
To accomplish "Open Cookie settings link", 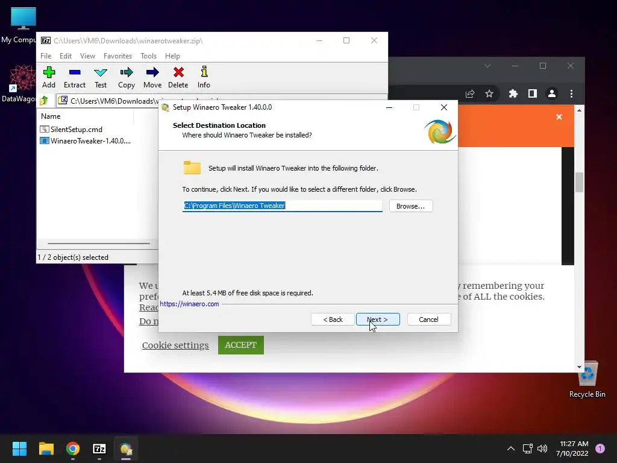I will [175, 345].
